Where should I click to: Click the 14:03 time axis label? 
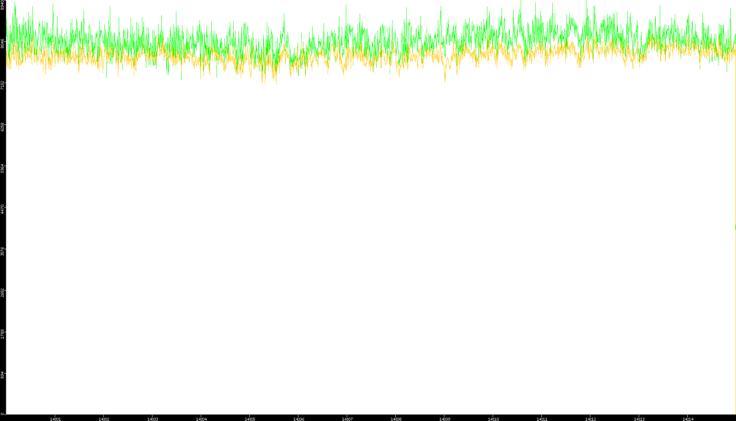pos(152,419)
